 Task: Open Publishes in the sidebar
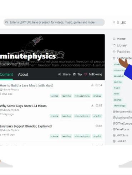(x=123, y=52)
